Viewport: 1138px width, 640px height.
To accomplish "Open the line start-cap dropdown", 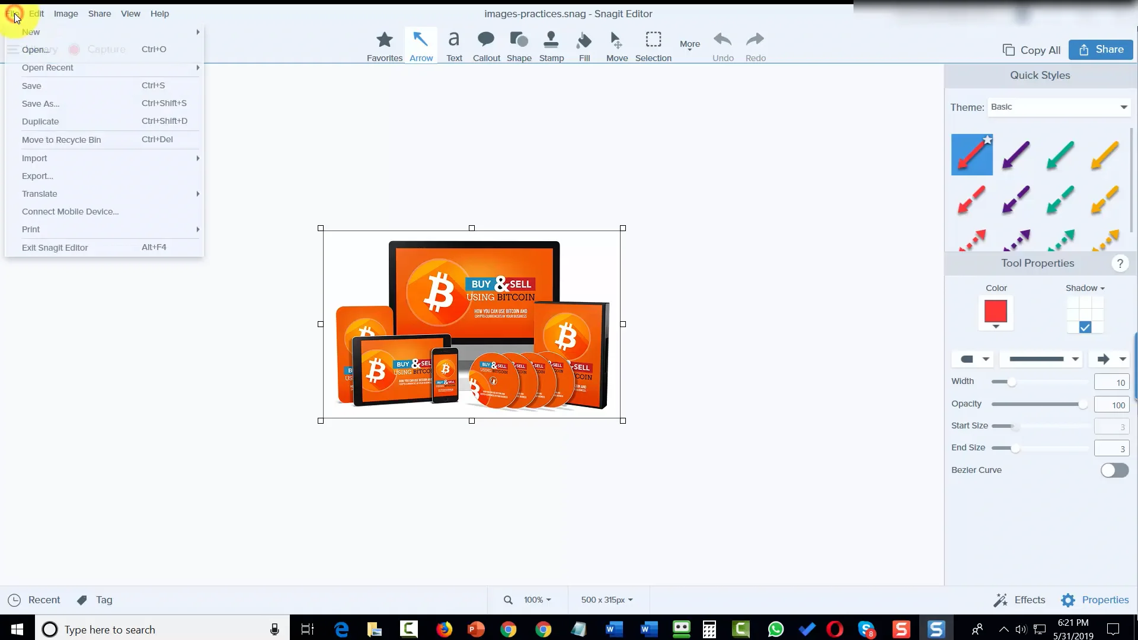I will (972, 359).
